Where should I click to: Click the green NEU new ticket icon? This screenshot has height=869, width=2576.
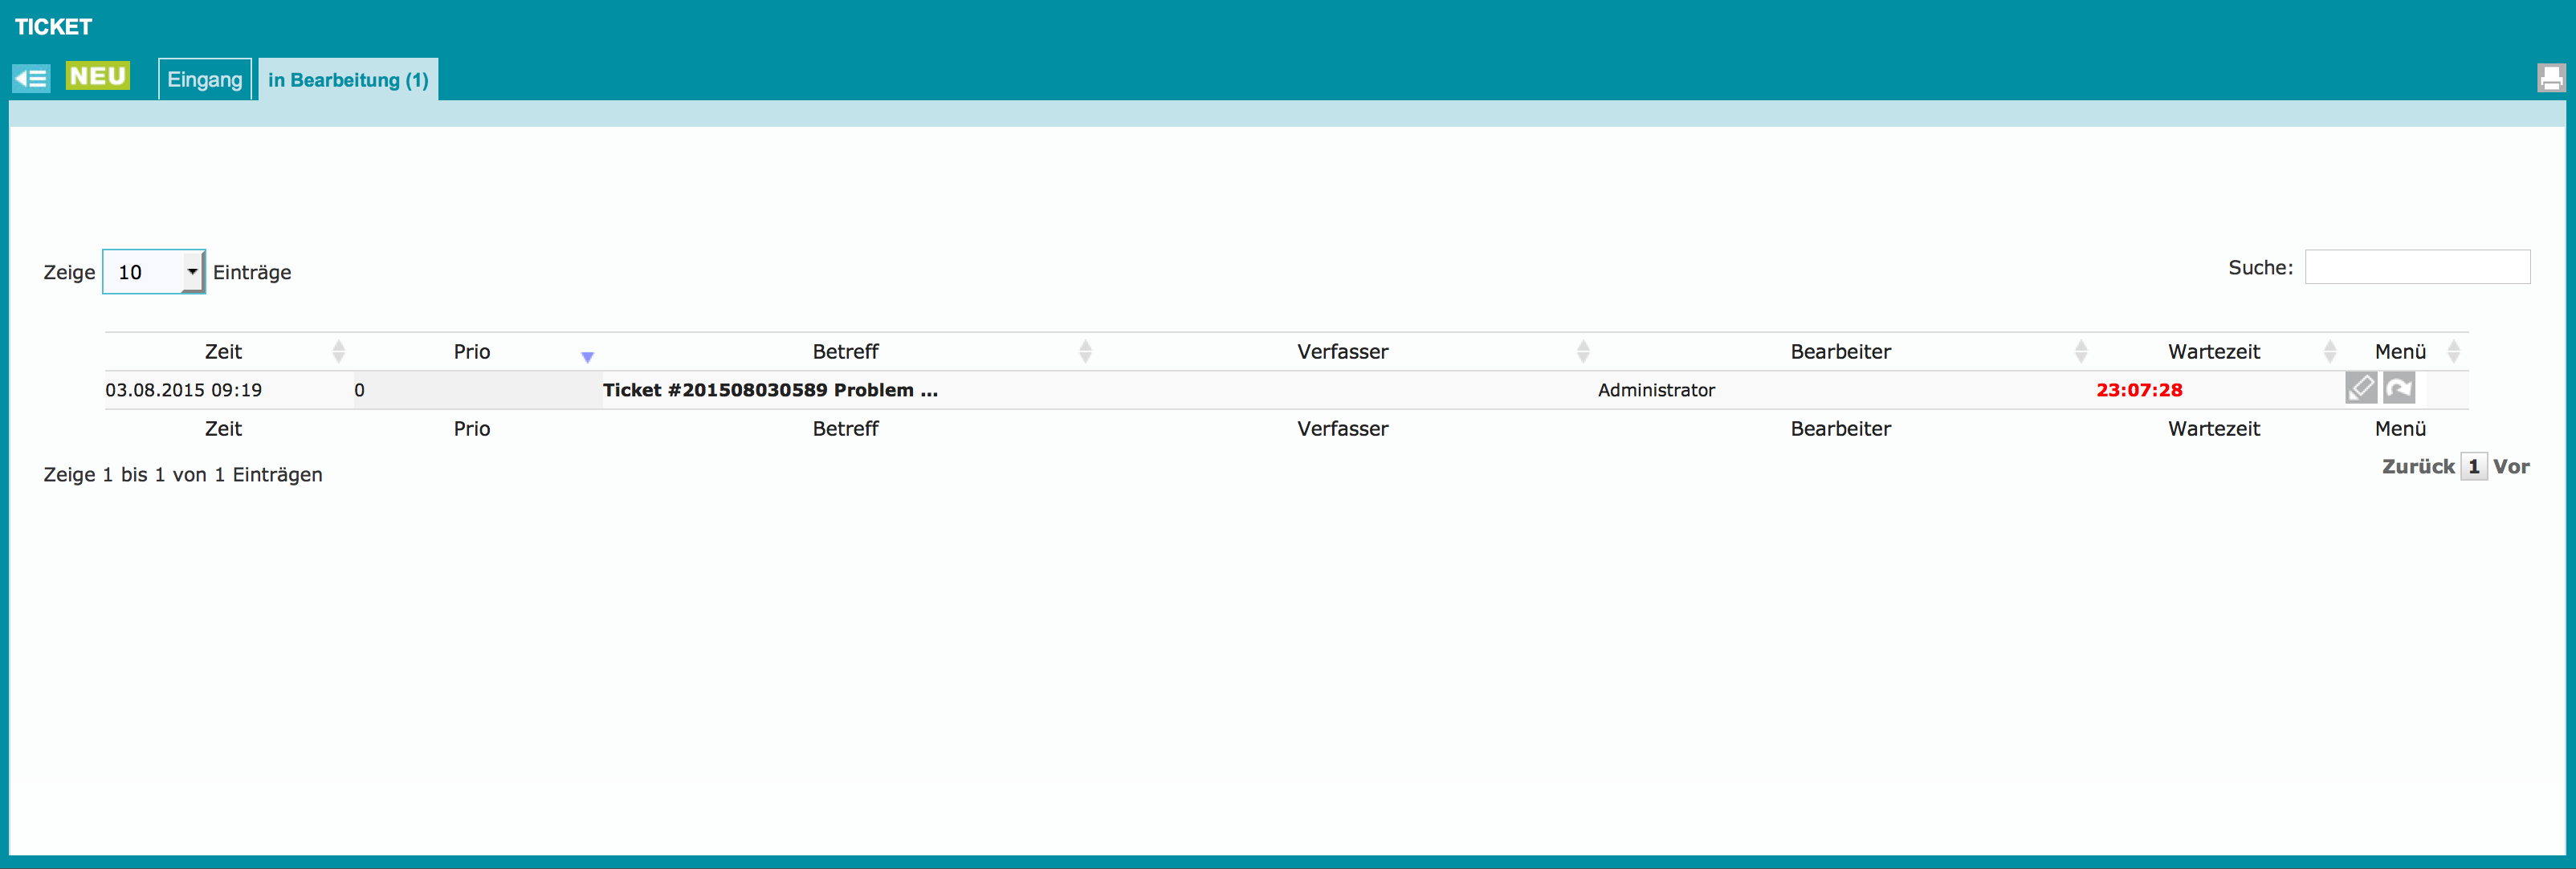(97, 76)
